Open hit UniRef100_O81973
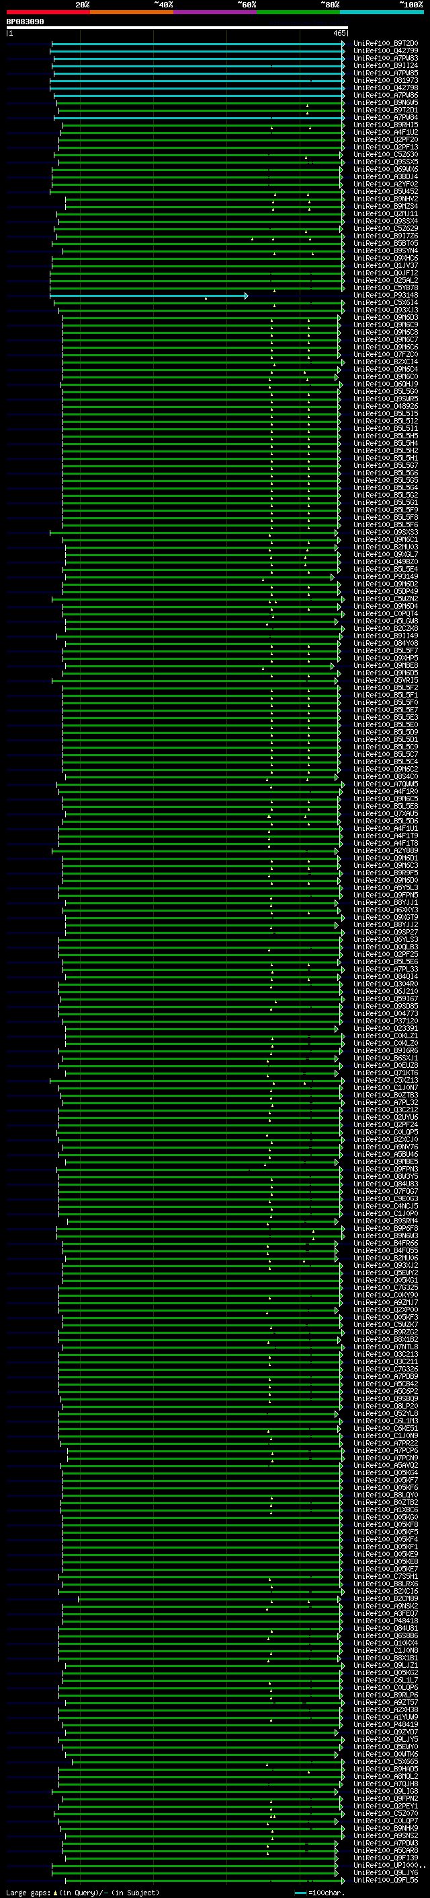The width and height of the screenshot is (430, 1898). (x=386, y=80)
